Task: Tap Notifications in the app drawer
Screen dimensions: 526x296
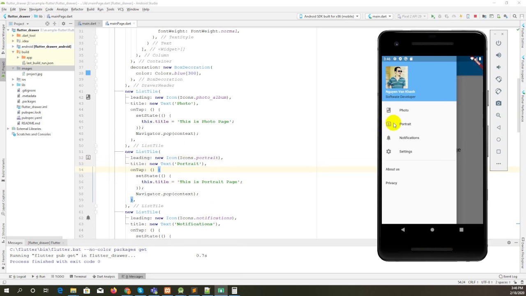Action: click(419, 138)
